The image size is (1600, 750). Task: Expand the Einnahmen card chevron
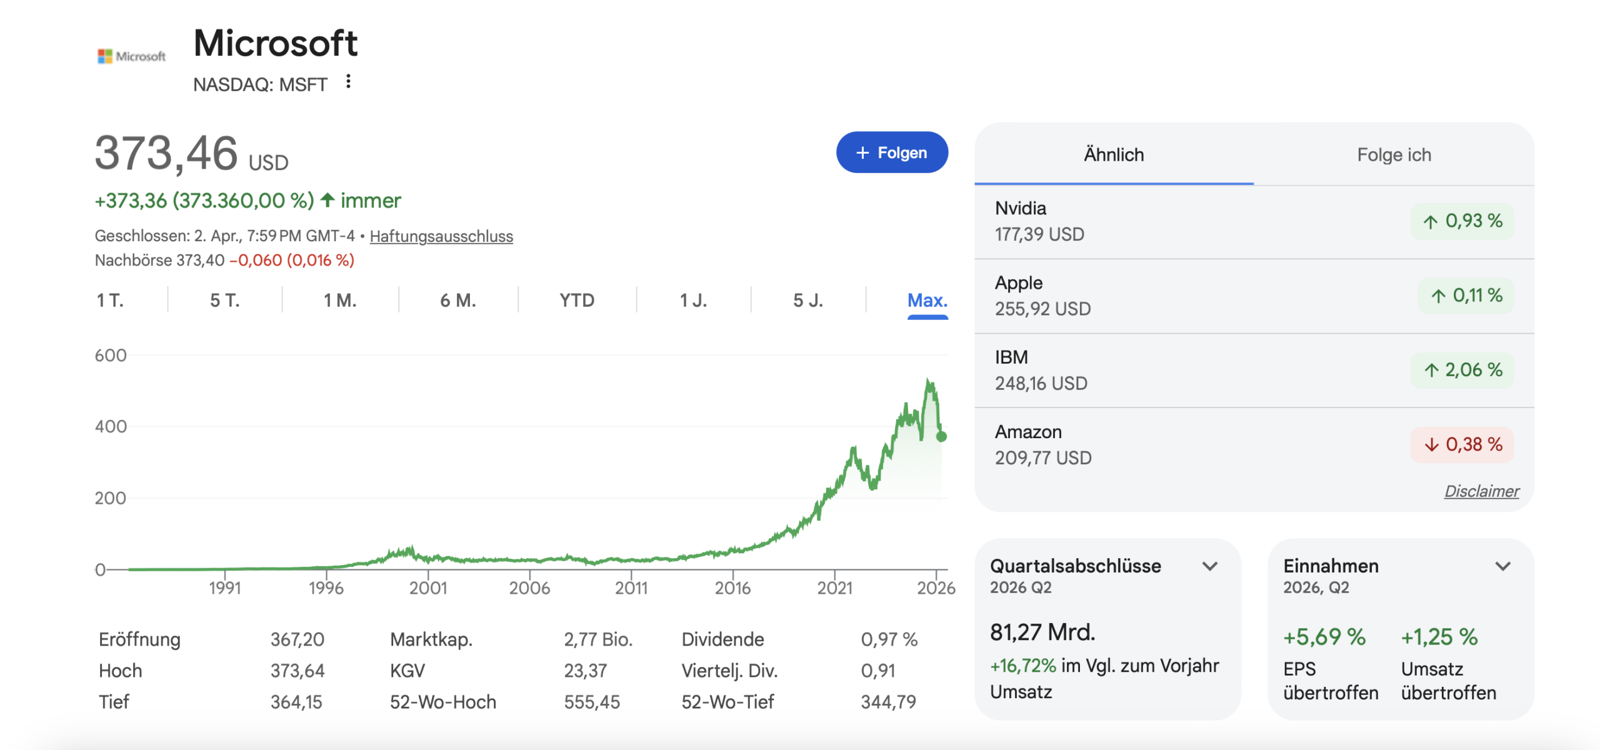1502,566
